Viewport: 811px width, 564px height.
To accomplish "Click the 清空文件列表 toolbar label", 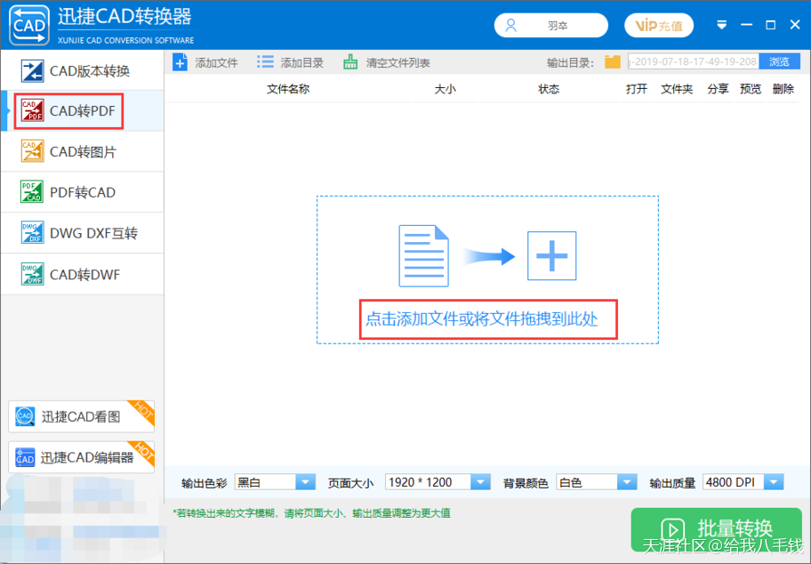I will tap(397, 62).
